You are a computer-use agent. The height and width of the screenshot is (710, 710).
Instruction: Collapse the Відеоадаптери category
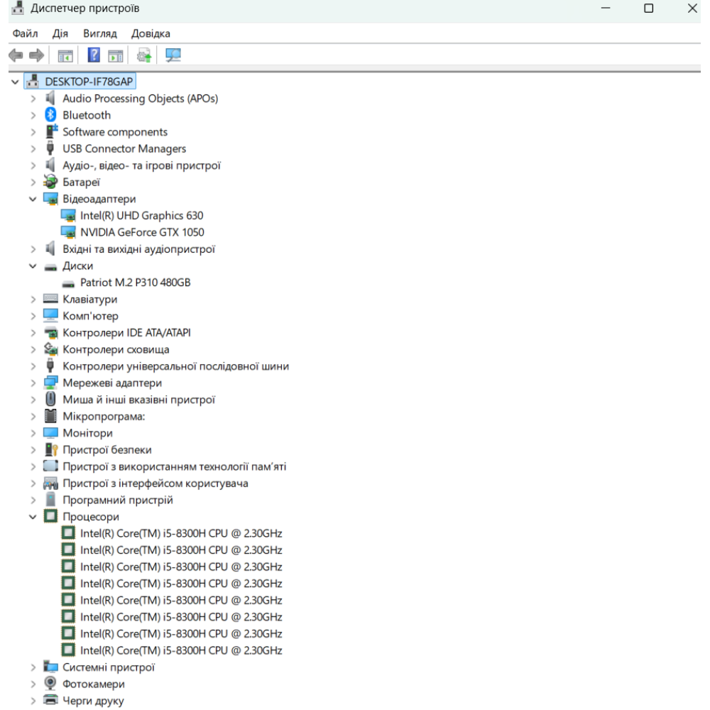coord(33,199)
